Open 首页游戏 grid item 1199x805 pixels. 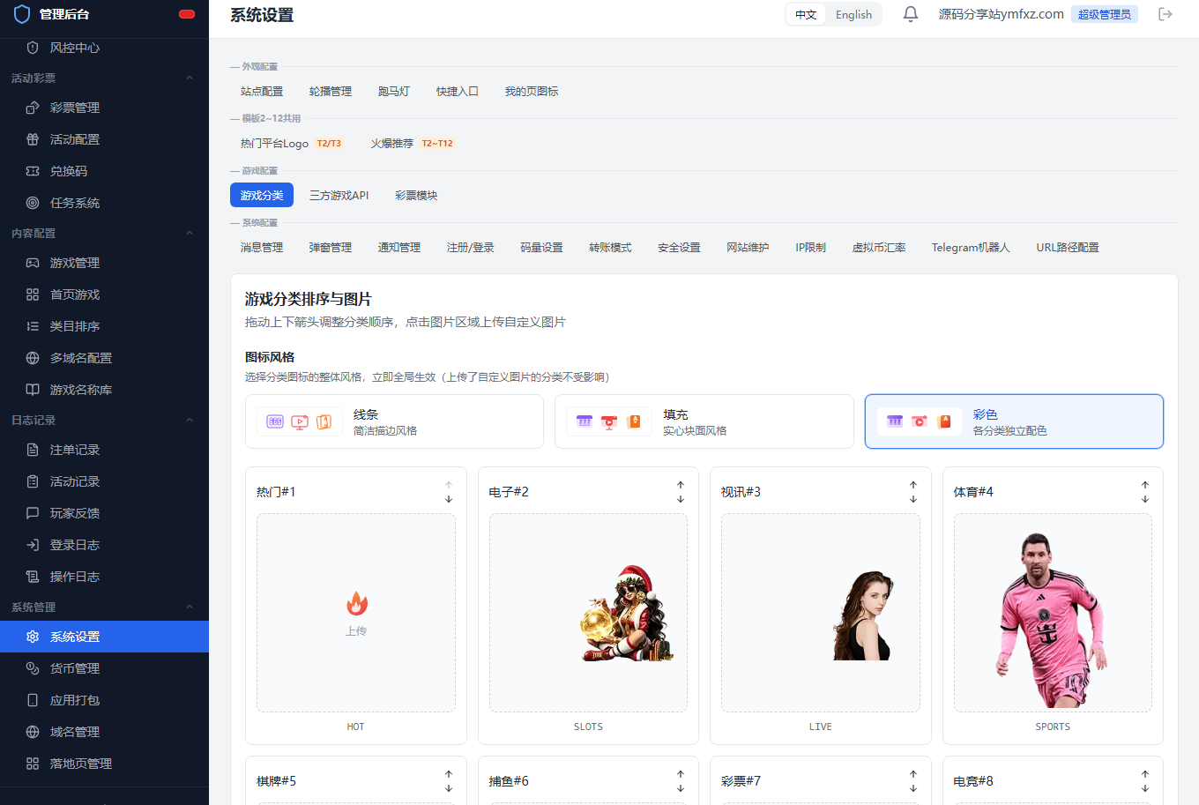[104, 294]
